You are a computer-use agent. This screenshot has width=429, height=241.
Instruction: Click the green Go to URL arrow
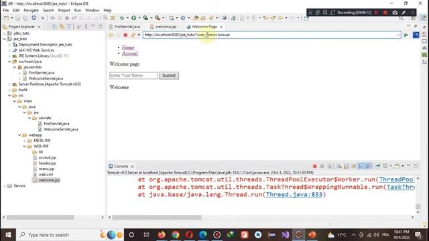pyautogui.click(x=406, y=35)
